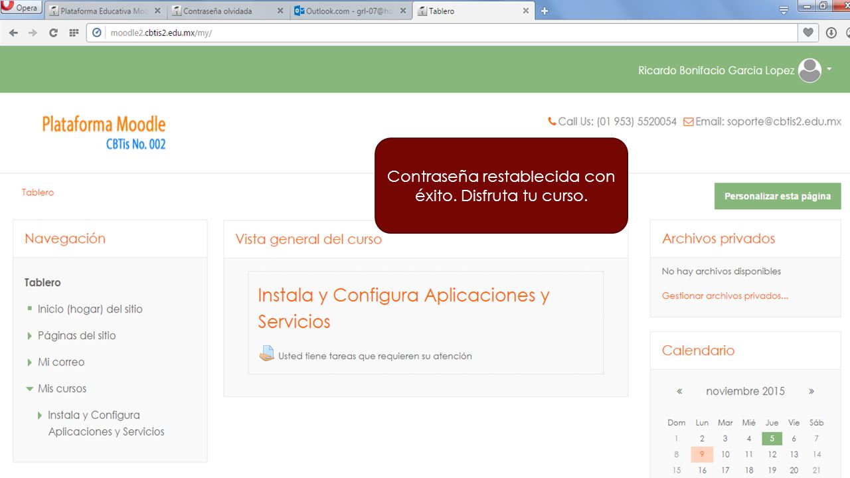Expand Instala y Configura navigation node
Viewport: 850px width, 478px height.
point(40,416)
